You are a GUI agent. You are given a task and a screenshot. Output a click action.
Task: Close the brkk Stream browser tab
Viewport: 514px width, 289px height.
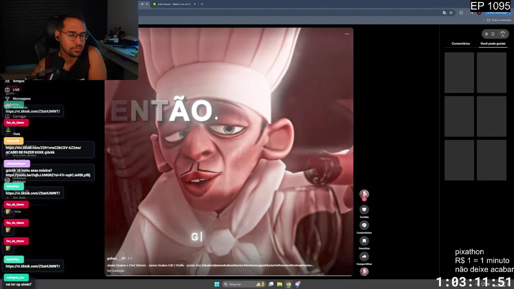(195, 4)
